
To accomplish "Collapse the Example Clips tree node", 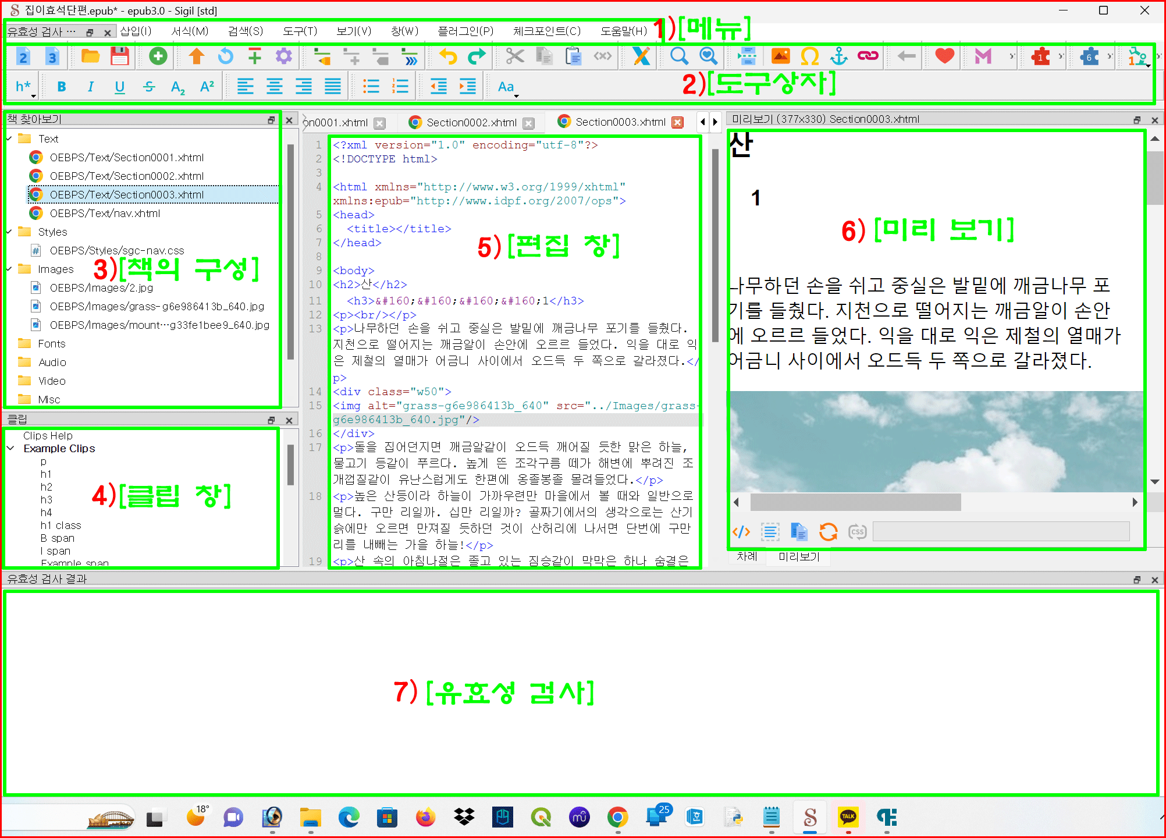I will [x=10, y=449].
